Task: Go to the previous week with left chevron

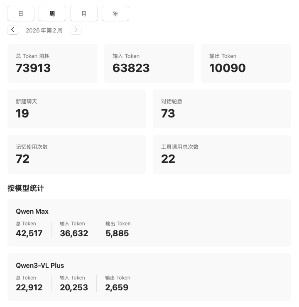Action: 13,30
